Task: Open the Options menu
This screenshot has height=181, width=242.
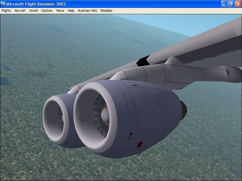Action: tap(47, 11)
